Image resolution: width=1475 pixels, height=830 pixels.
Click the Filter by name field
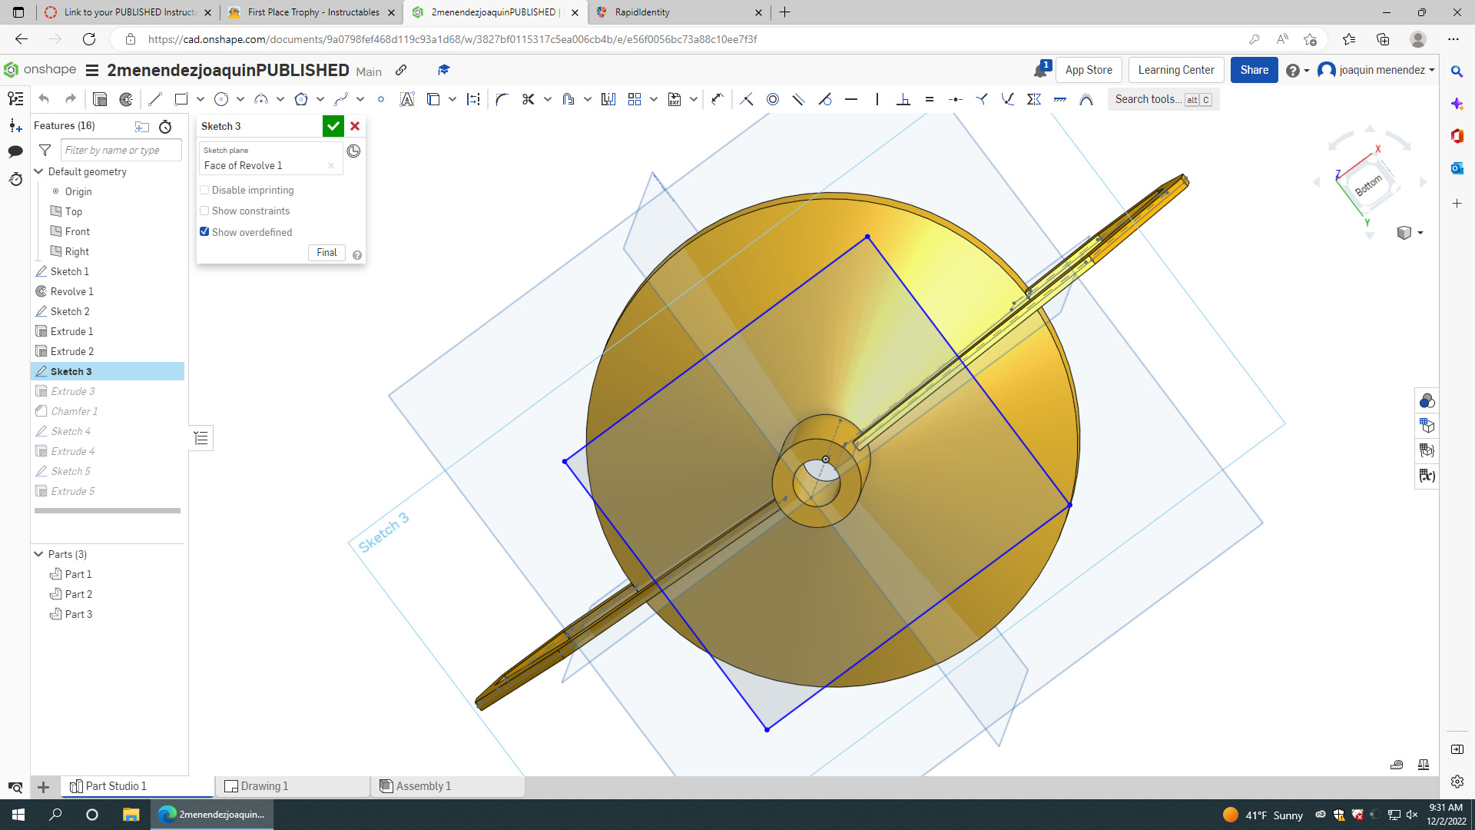[121, 150]
